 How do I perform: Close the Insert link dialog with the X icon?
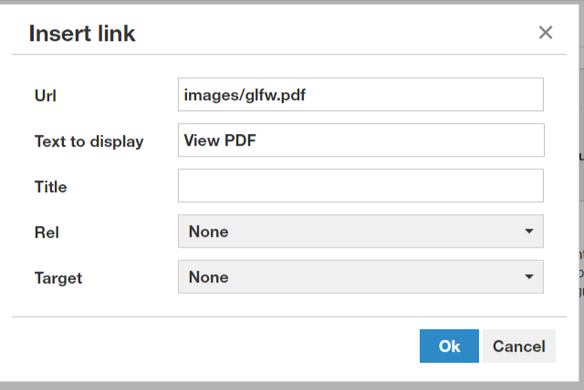546,33
